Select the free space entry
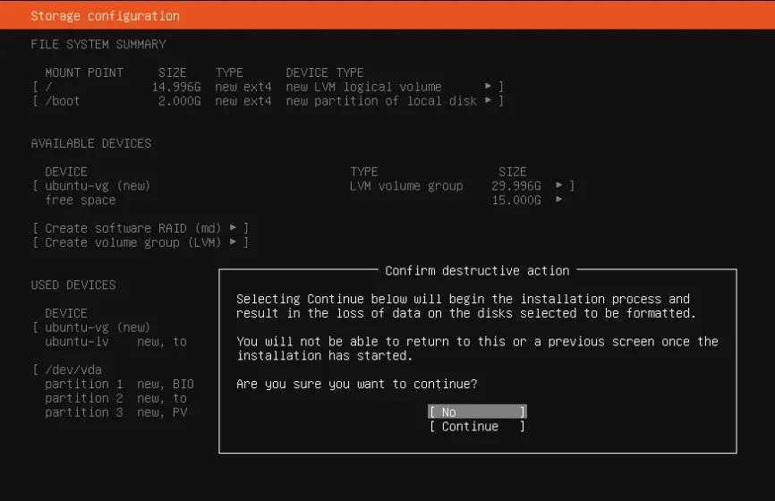 (x=81, y=200)
